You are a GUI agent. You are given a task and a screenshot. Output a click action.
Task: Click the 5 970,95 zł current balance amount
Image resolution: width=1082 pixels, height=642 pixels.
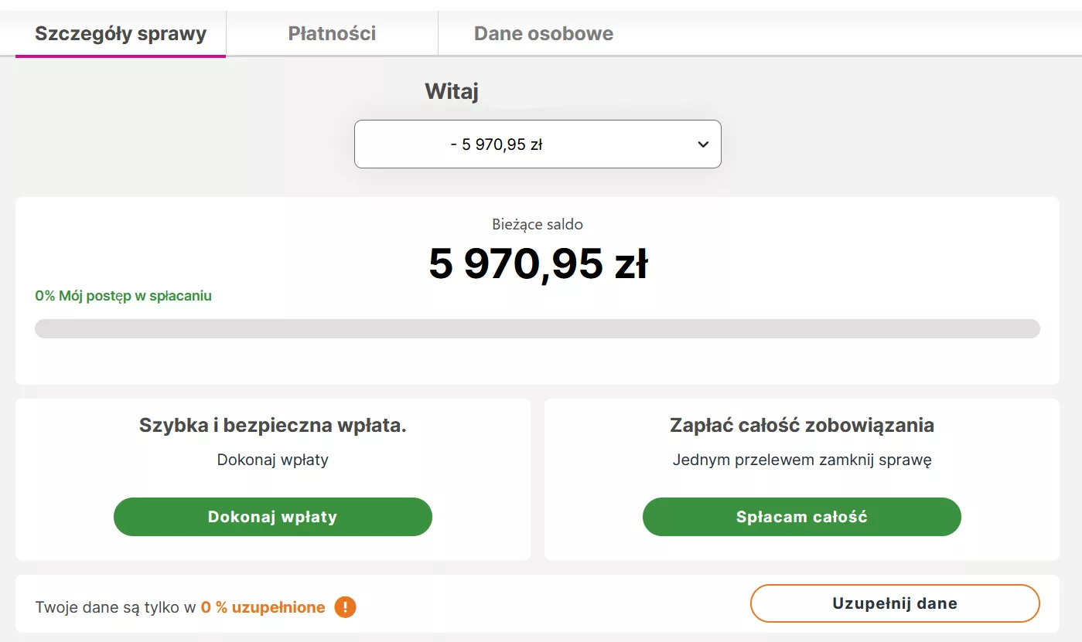tap(538, 264)
